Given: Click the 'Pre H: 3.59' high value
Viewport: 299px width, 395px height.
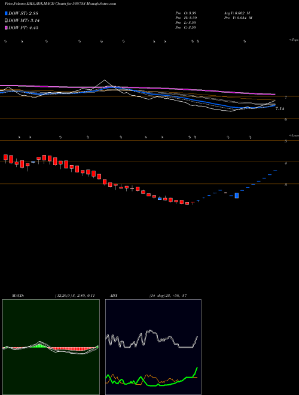Looking at the screenshot, I should pyautogui.click(x=186, y=18).
